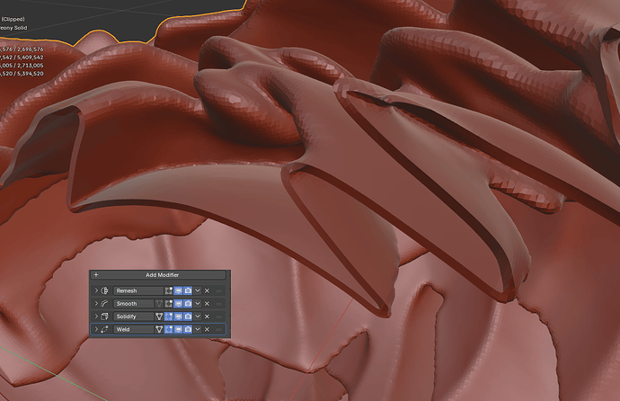Image resolution: width=620 pixels, height=401 pixels.
Task: Edit the Weld modifier name field
Action: point(134,329)
